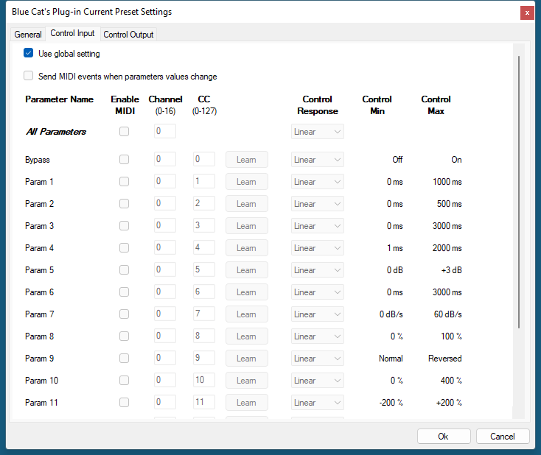Confirm settings with Ok button
Image resolution: width=541 pixels, height=455 pixels.
[444, 437]
